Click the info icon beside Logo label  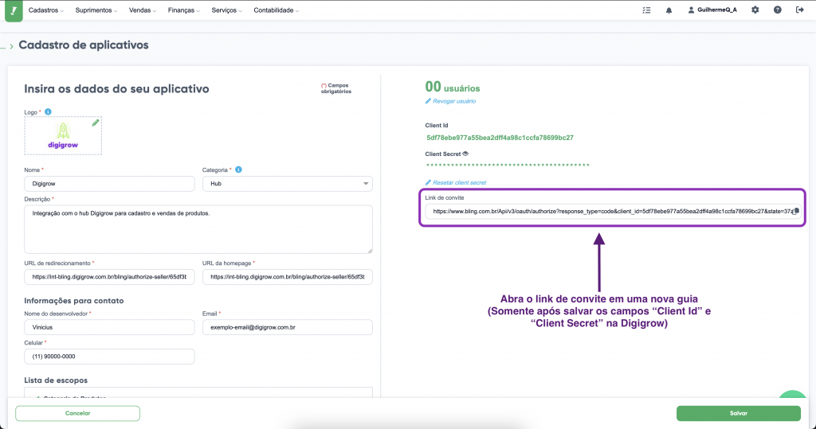pos(49,112)
